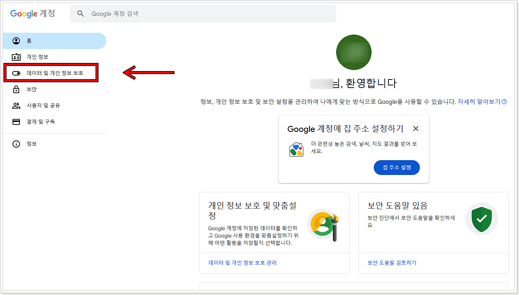Image resolution: width=519 pixels, height=295 pixels.
Task: Open the 개인 정보 sidebar item
Action: pyautogui.click(x=55, y=57)
